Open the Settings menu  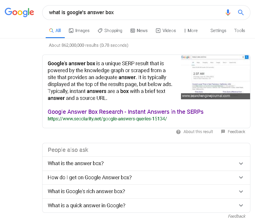(x=218, y=31)
